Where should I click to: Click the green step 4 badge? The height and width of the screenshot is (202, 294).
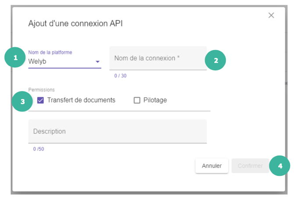click(280, 166)
